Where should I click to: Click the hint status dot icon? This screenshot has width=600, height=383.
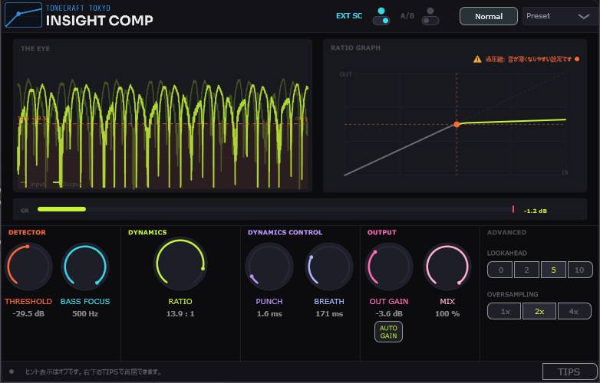click(x=12, y=372)
